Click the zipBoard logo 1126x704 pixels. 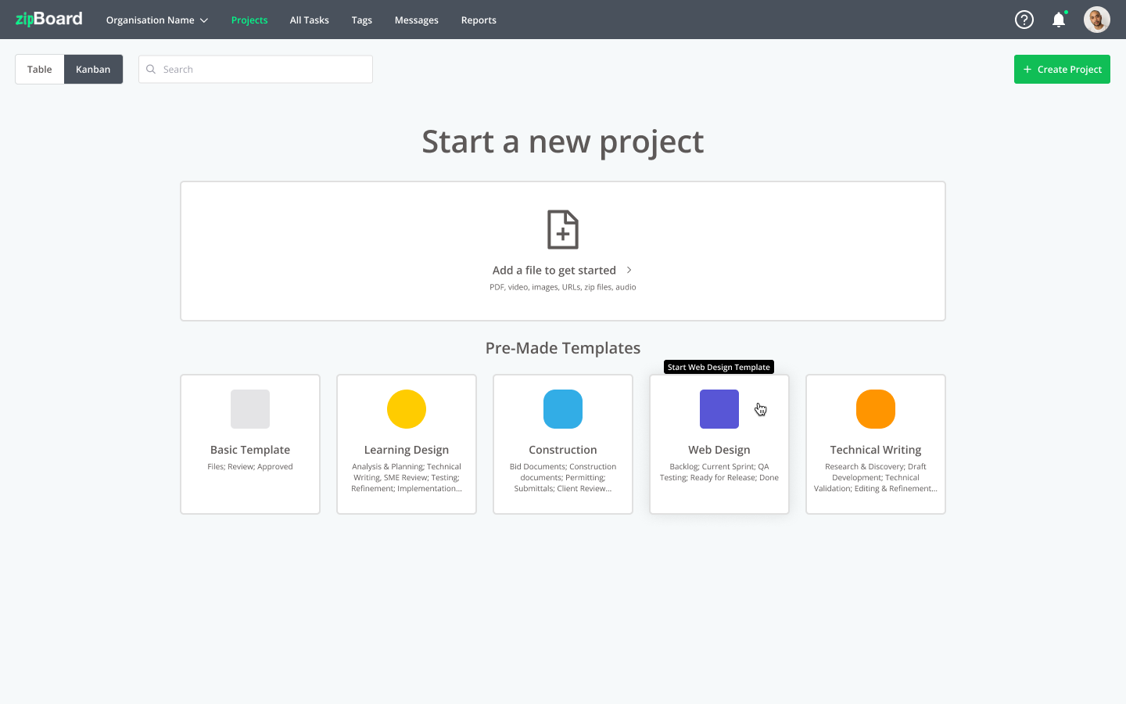coord(48,19)
